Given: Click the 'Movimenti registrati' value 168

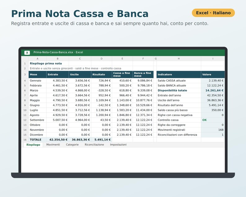Looking at the screenshot, I should pos(213,130).
